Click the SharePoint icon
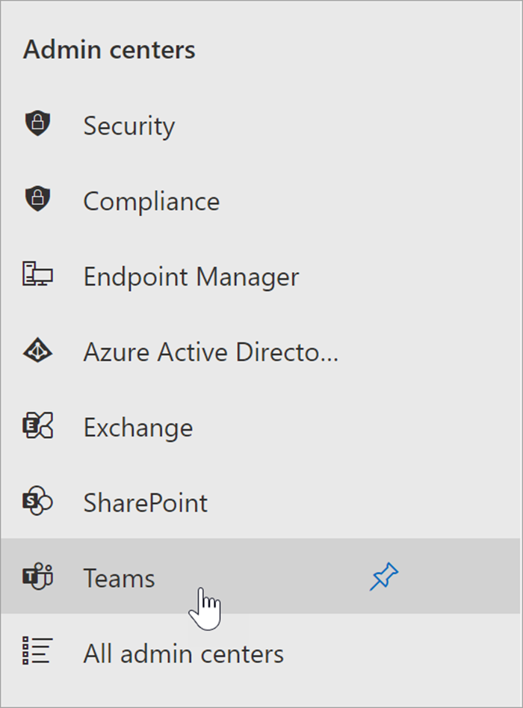This screenshot has width=523, height=708. point(37,501)
